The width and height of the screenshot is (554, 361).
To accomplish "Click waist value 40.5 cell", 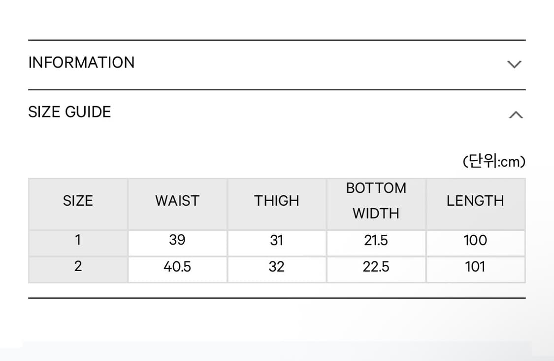I will pos(177,267).
